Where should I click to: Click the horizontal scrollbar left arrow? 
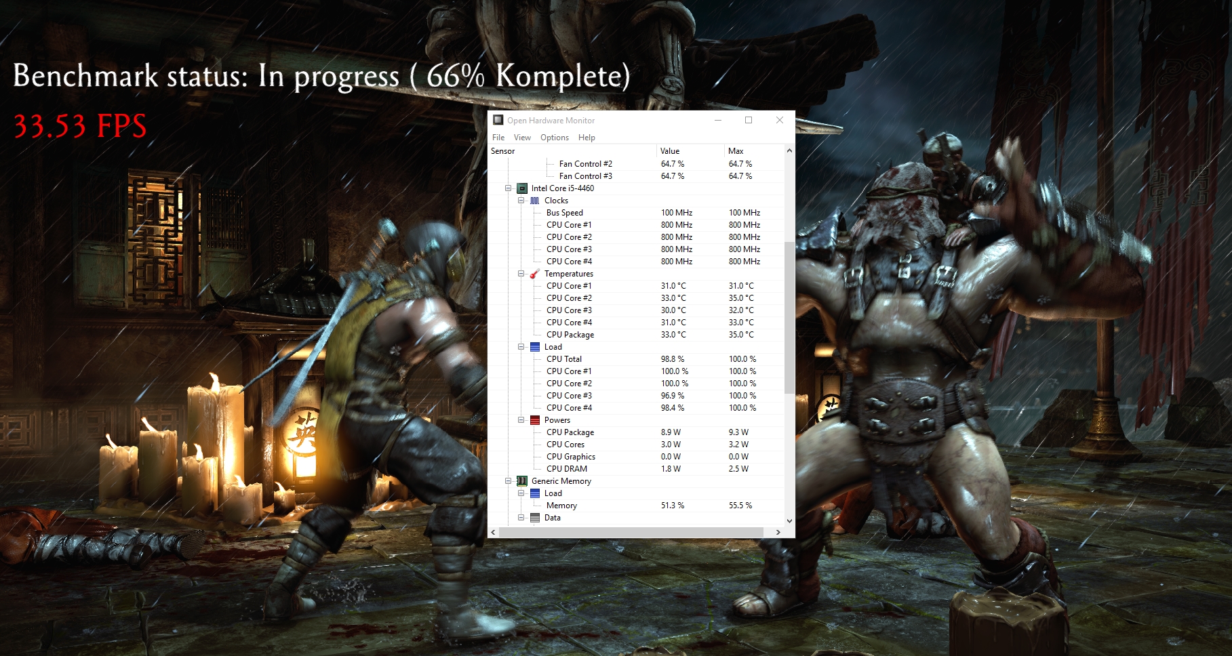point(493,533)
